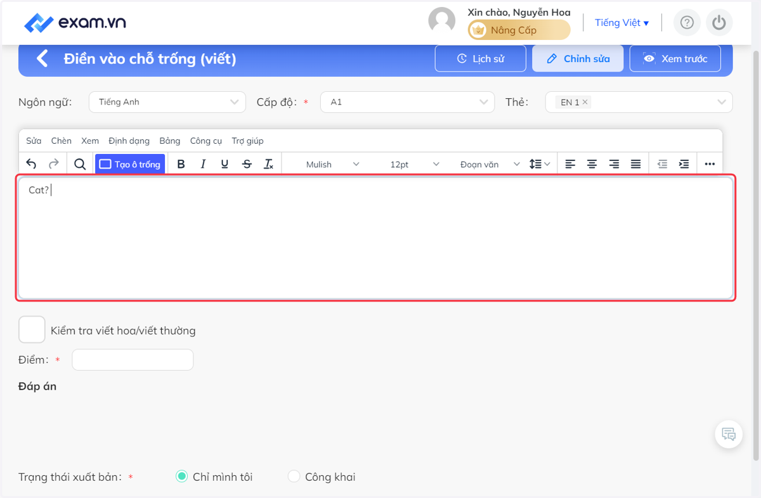761x498 pixels.
Task: Open find and replace search
Action: (x=80, y=164)
